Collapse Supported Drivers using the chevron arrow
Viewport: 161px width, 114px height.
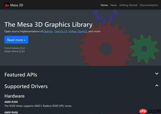click(x=157, y=85)
